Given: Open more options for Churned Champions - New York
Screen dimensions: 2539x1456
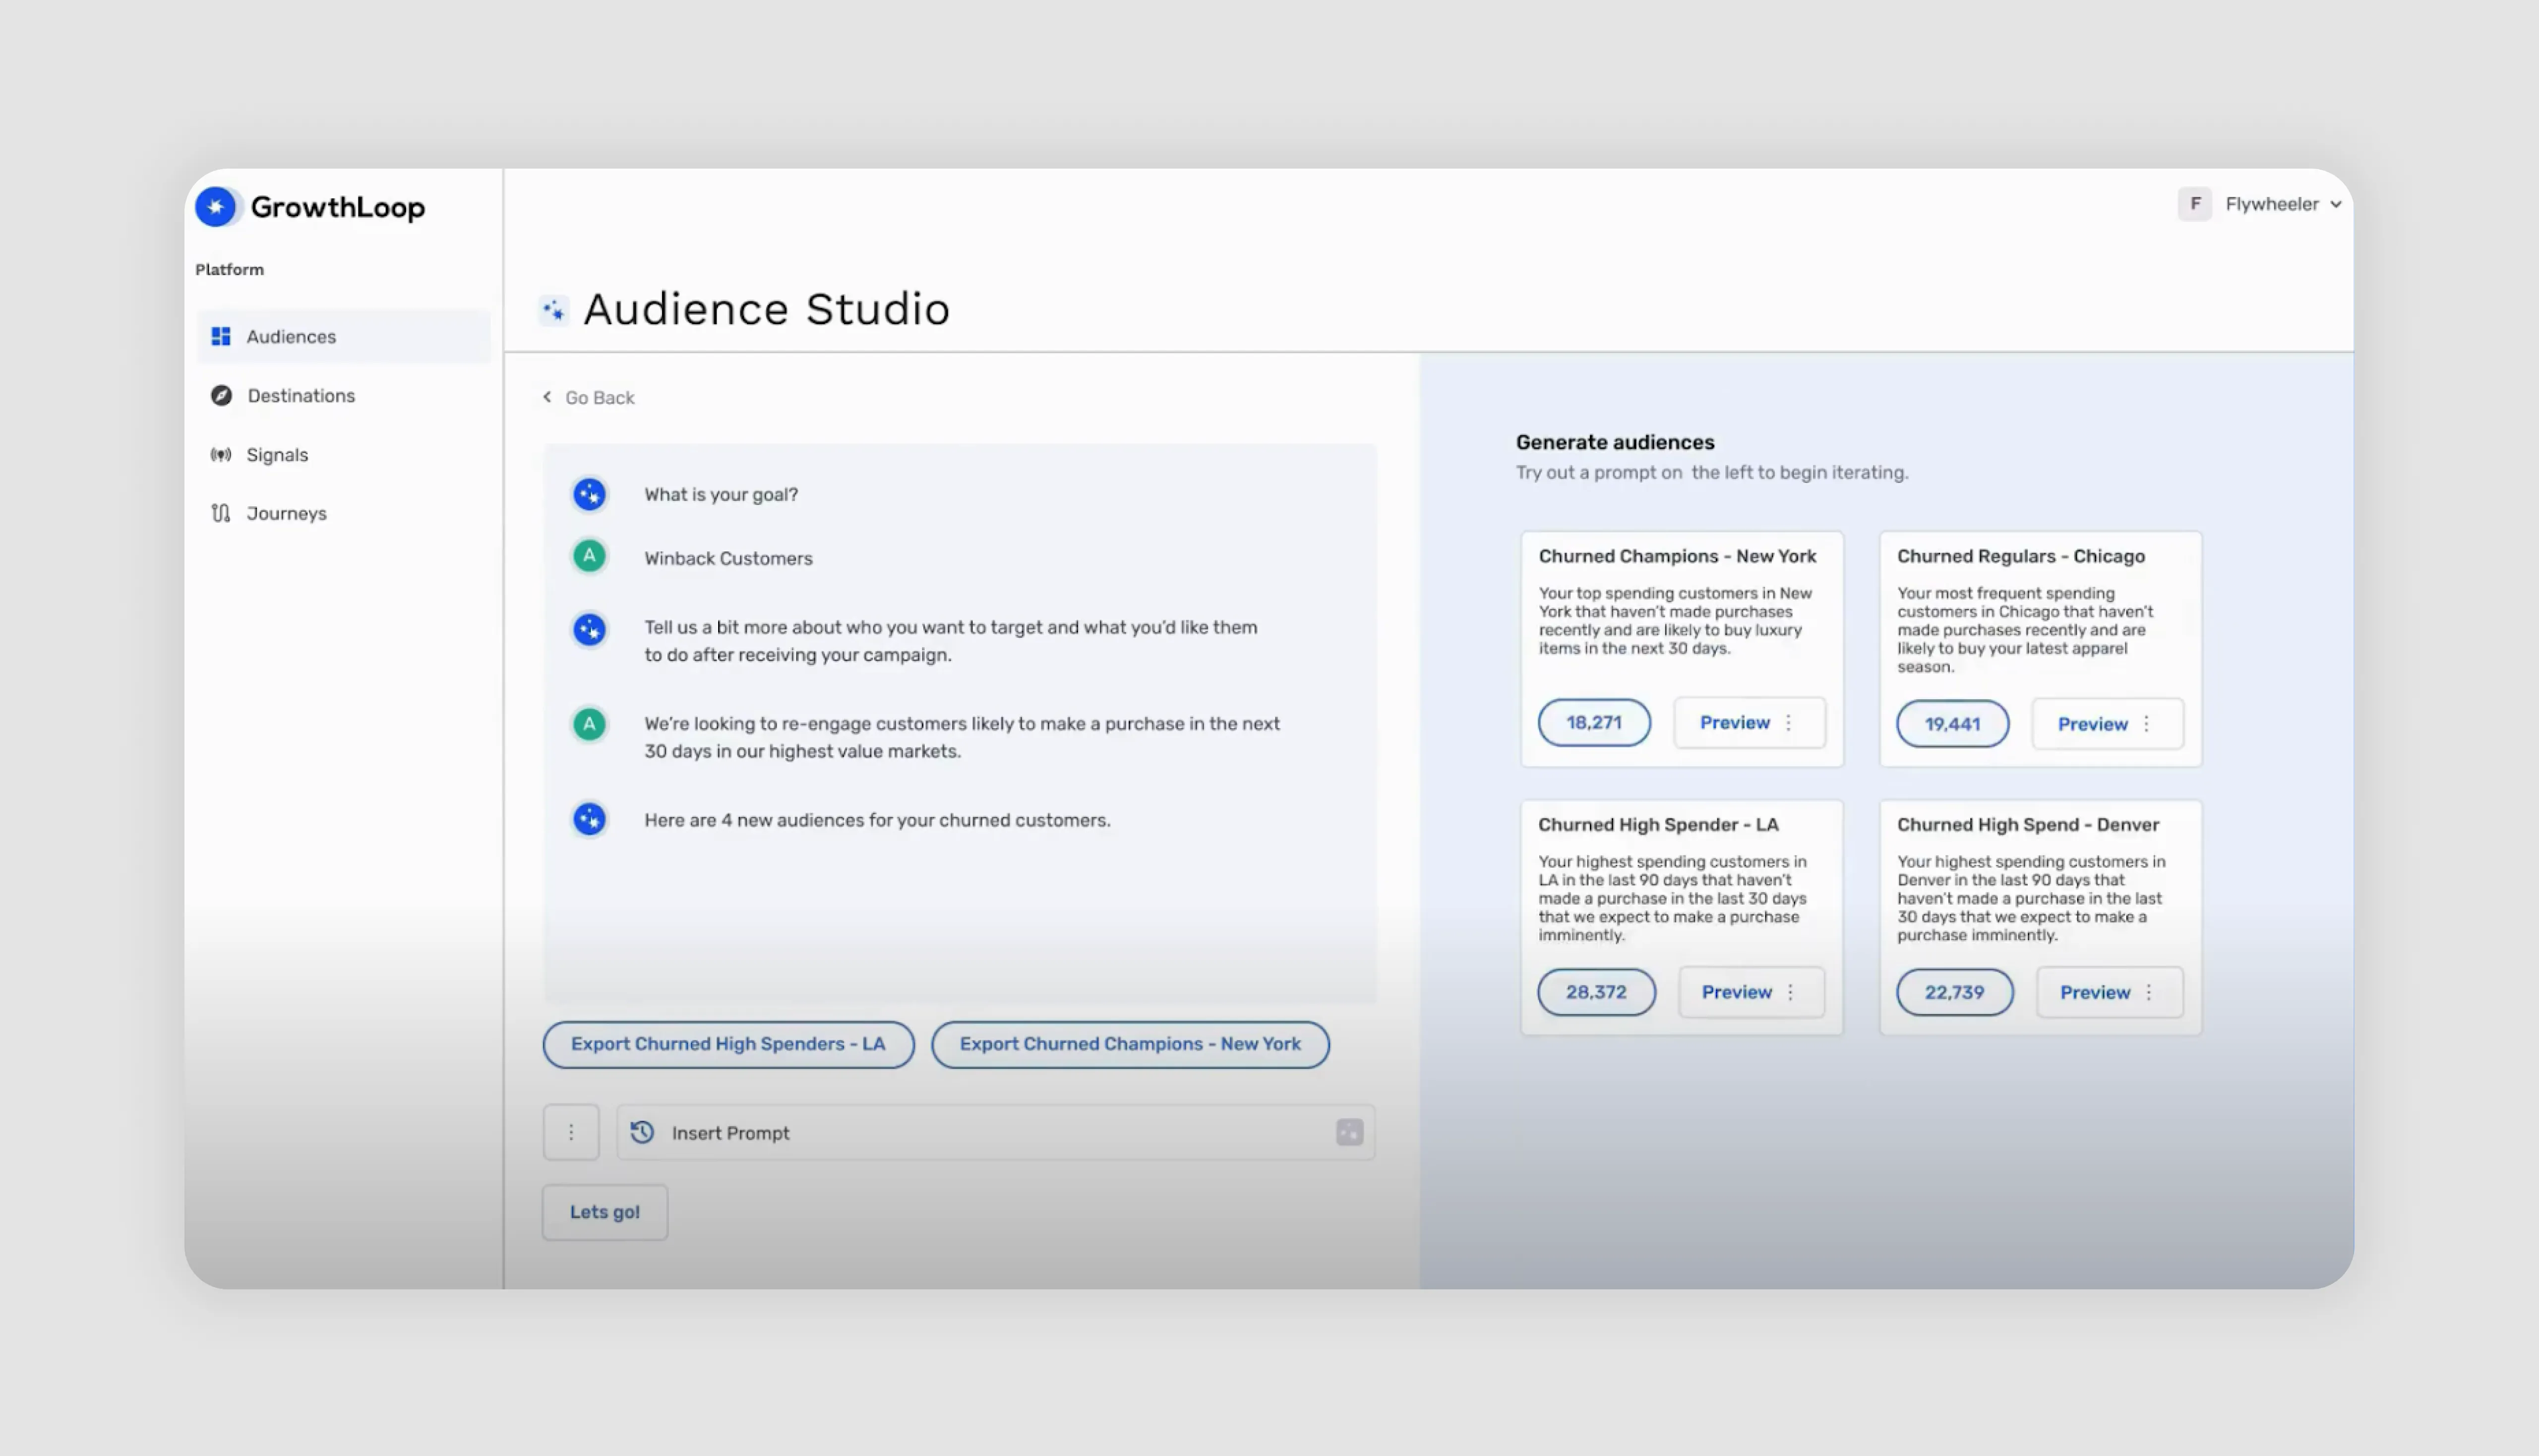Looking at the screenshot, I should [1789, 722].
